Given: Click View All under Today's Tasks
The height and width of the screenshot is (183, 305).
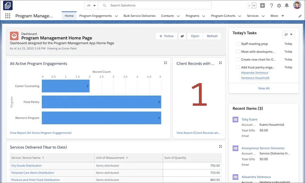Looking at the screenshot, I should pos(264,88).
